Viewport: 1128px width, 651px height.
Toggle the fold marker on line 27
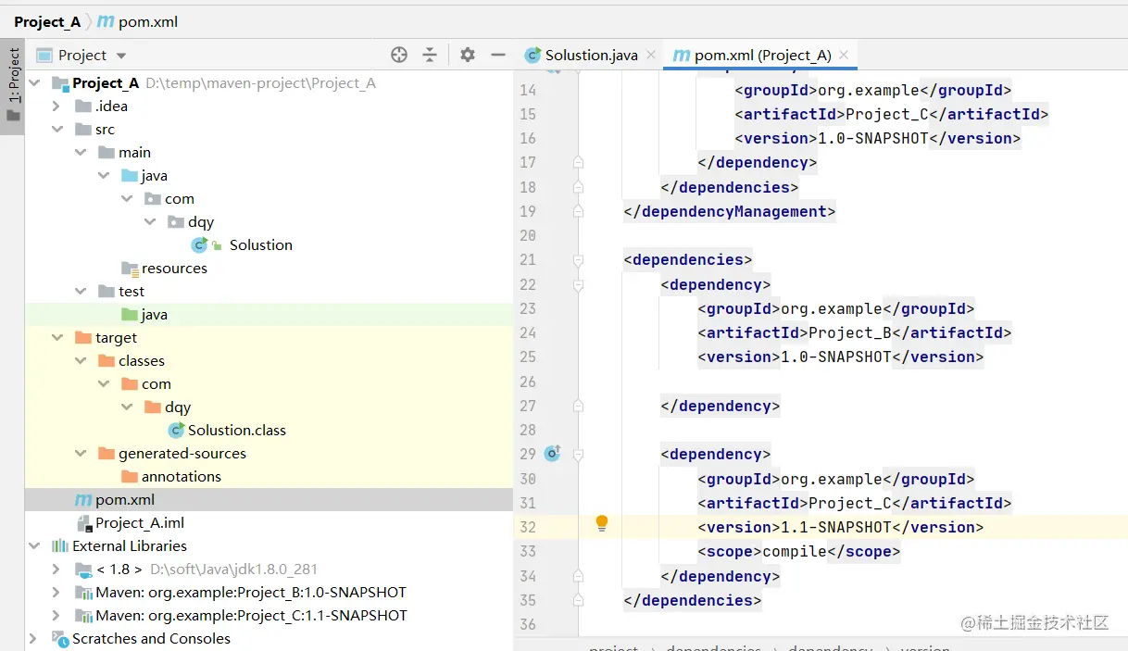[x=578, y=406]
